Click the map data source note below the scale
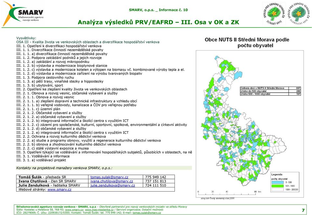The width and height of the screenshot is (312, 215). coord(217,198)
